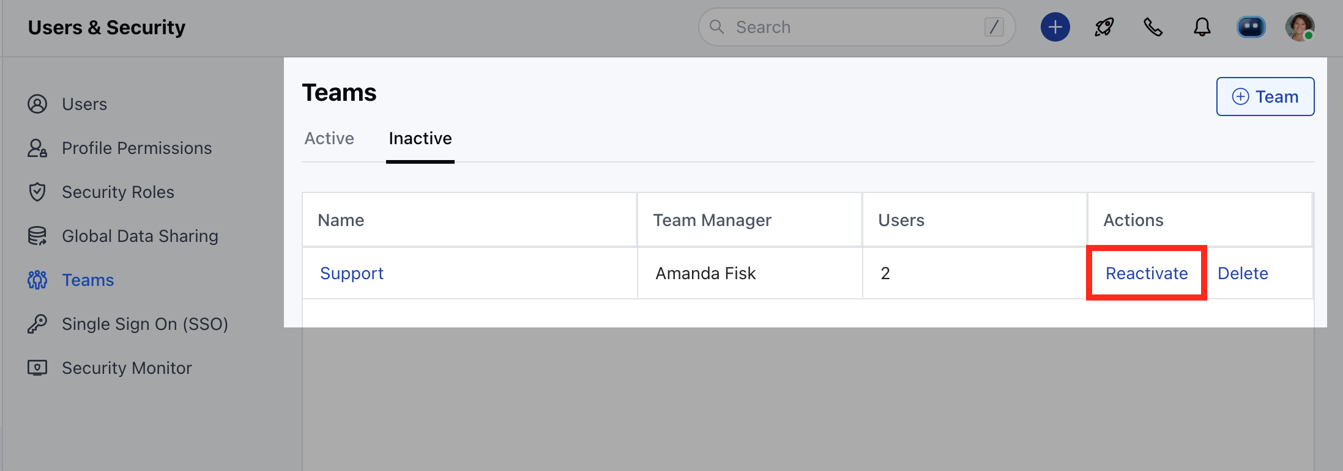Open the notifications bell
1343x471 pixels.
1202,27
